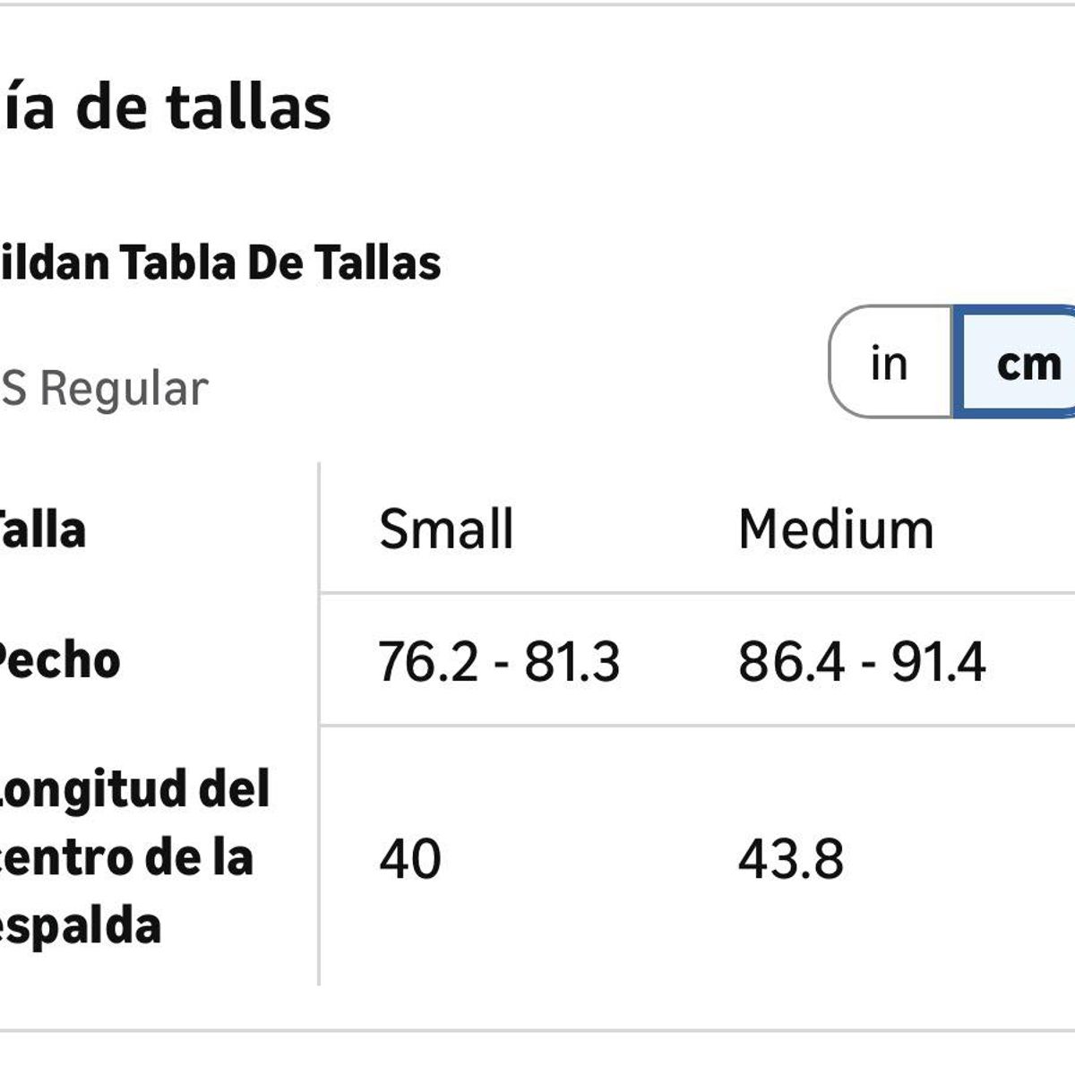Viewport: 1075px width, 1075px height.
Task: Click the horizontal rule above Guía de tallas
Action: 537,5
